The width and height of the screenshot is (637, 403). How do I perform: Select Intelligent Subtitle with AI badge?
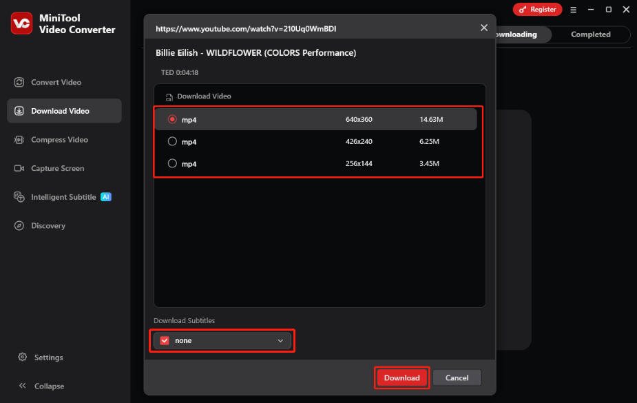point(63,196)
